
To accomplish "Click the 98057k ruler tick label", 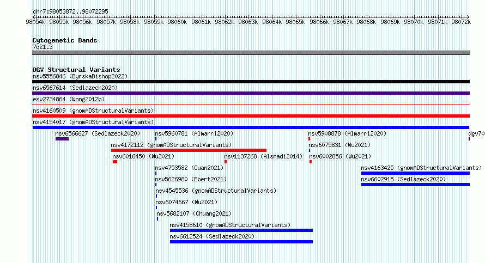I will [106, 22].
